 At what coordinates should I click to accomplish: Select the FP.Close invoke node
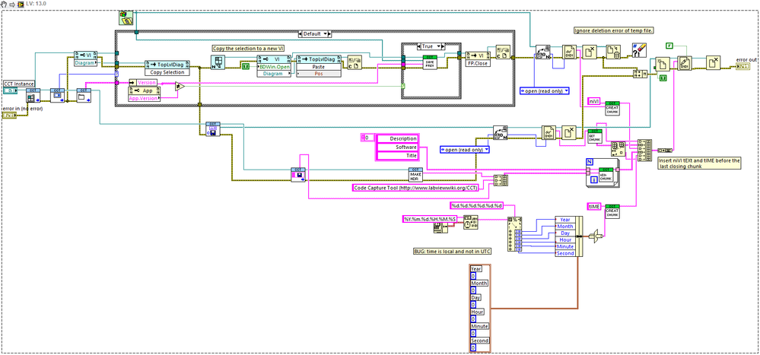point(479,63)
